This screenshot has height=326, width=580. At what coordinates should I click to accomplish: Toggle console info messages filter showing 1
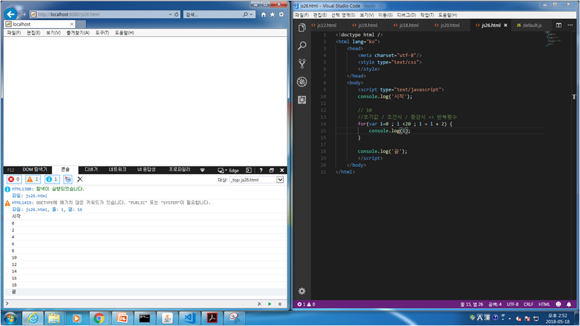52,179
